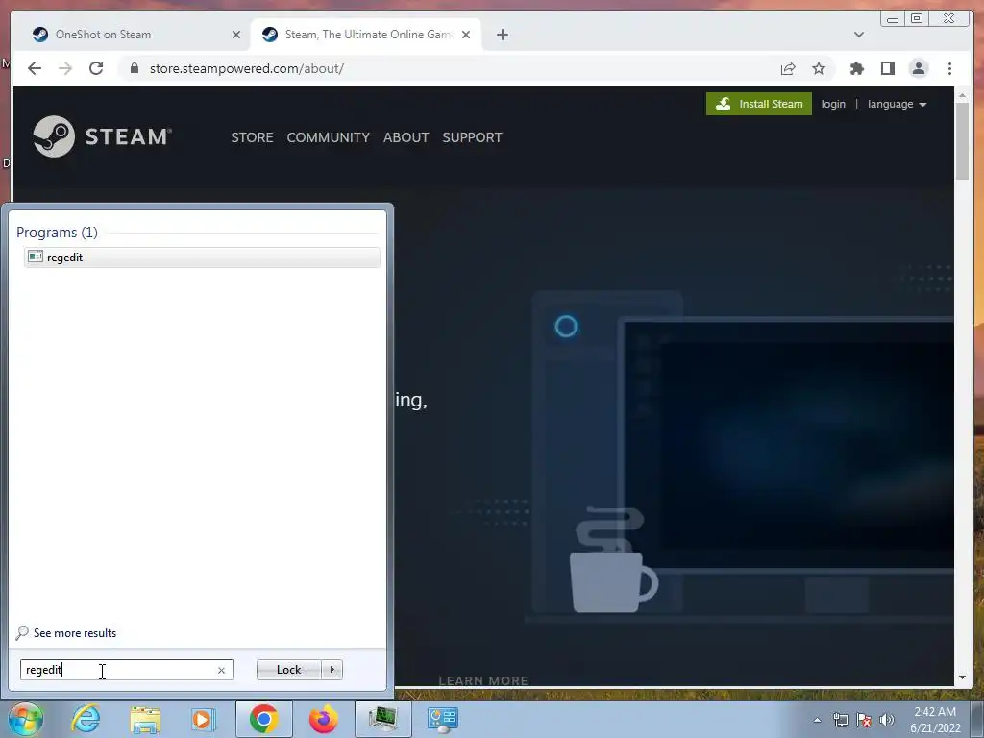This screenshot has width=984, height=738.
Task: Open Windows Media Player from the taskbar
Action: 203,719
